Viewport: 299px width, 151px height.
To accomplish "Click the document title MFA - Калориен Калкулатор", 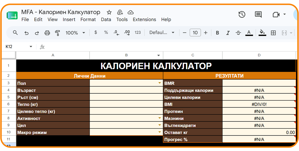I will coord(61,12).
